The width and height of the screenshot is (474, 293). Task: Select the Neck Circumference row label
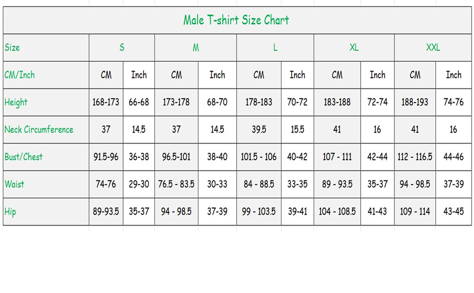point(39,129)
